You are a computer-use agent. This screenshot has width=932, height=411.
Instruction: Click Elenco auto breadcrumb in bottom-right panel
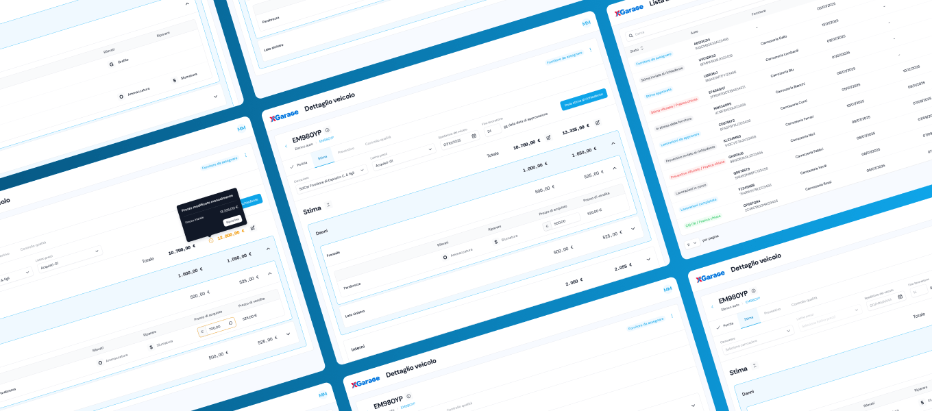(x=730, y=307)
